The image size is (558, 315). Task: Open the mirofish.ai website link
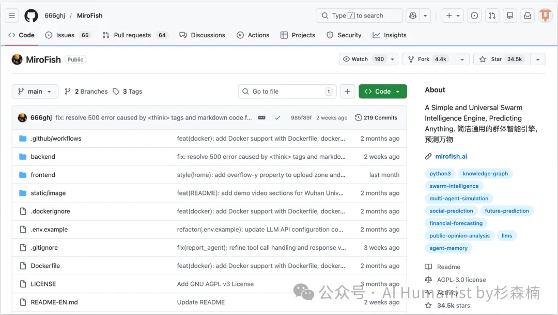click(451, 156)
